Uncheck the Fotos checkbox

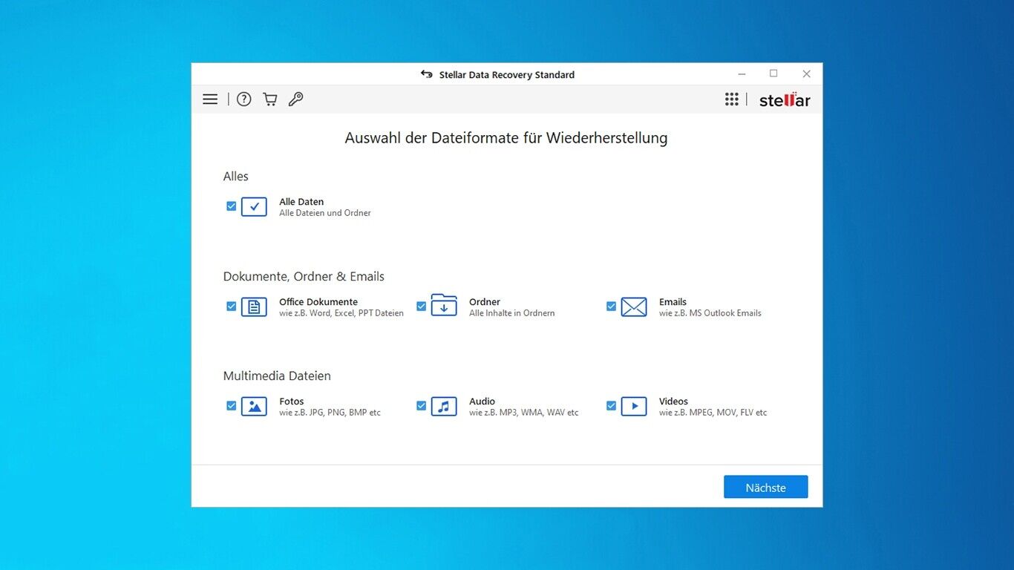coord(232,406)
